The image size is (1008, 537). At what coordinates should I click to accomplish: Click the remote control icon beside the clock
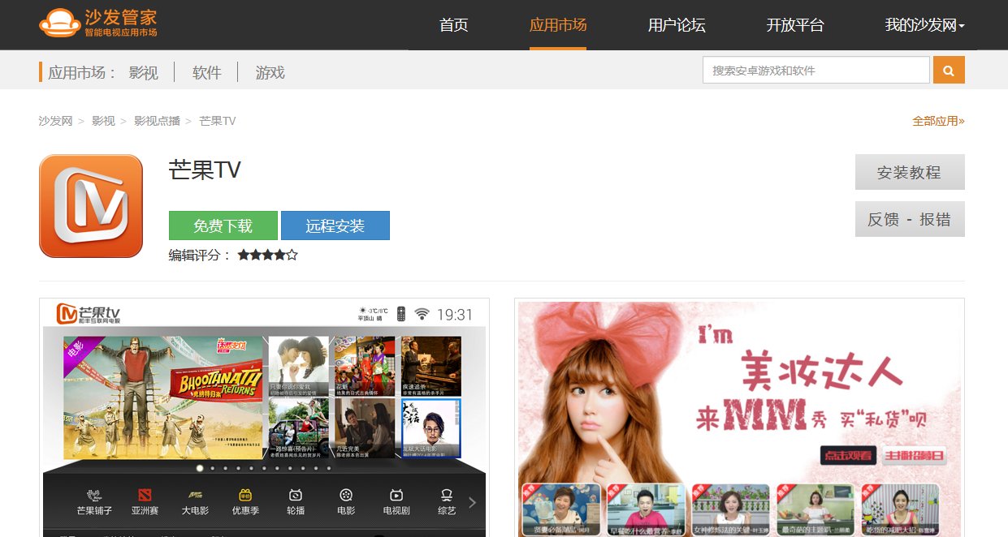coord(400,314)
